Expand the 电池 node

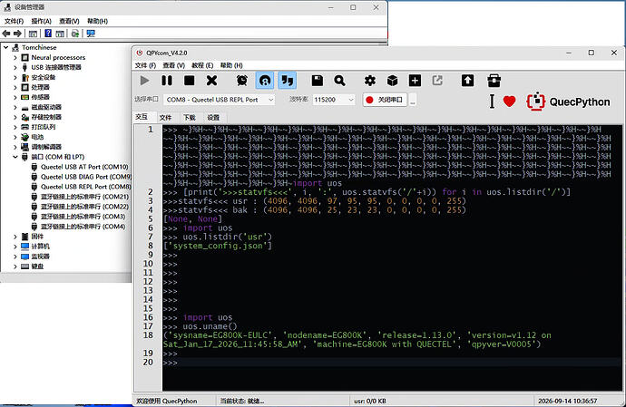coord(15,137)
